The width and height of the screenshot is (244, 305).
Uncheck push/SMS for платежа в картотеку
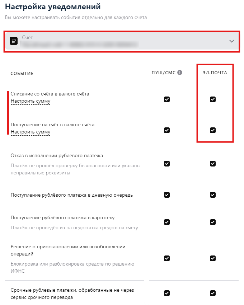[167, 222]
